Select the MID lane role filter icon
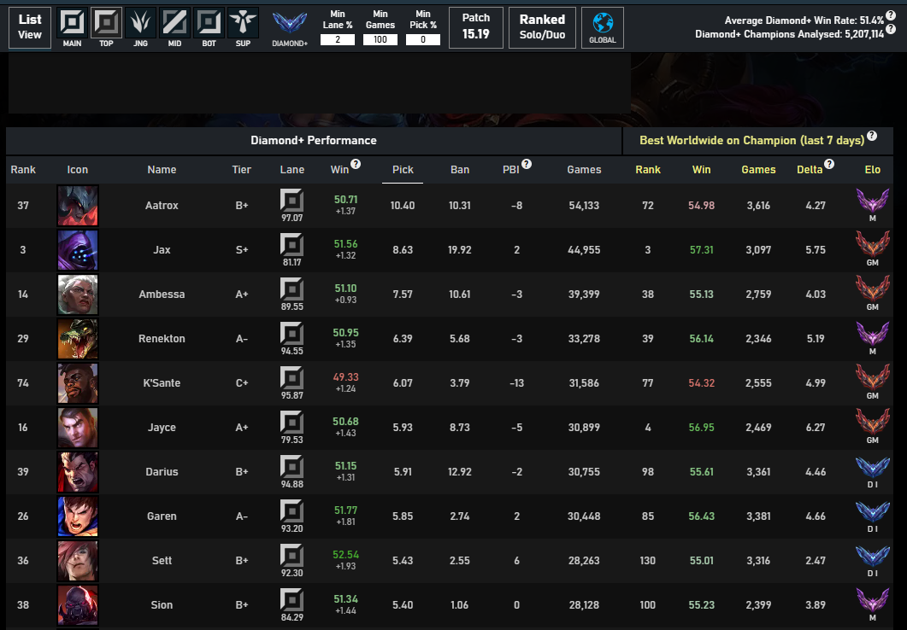 [174, 22]
